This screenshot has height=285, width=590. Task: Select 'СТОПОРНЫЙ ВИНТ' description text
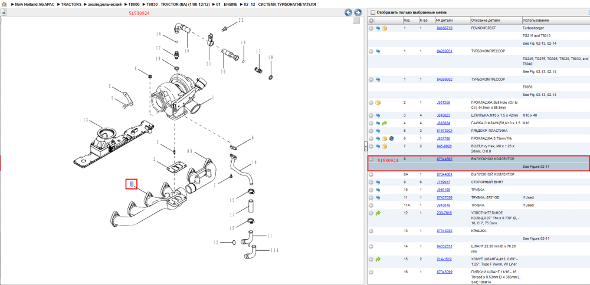[487, 182]
